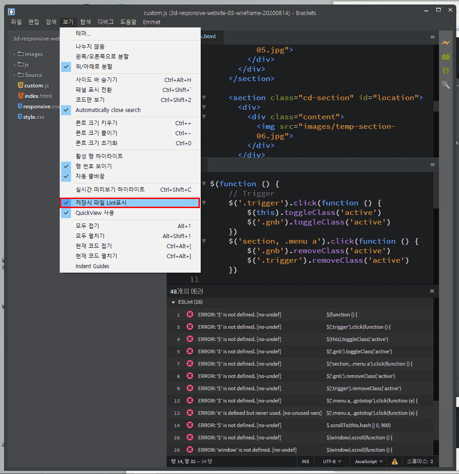Open the UTF-8 encoding dropdown
This screenshot has height=474, width=459.
[x=332, y=461]
